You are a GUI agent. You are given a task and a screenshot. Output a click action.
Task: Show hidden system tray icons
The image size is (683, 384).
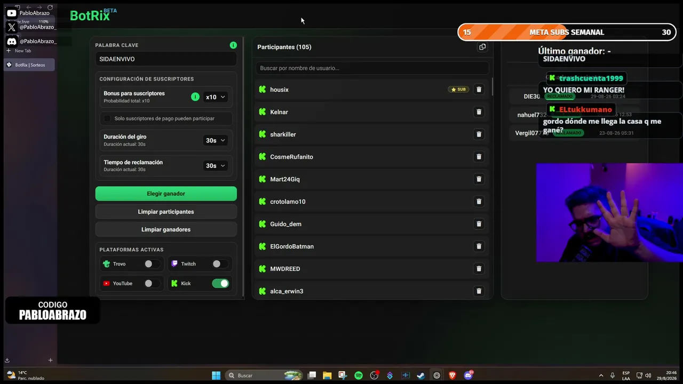[601, 375]
